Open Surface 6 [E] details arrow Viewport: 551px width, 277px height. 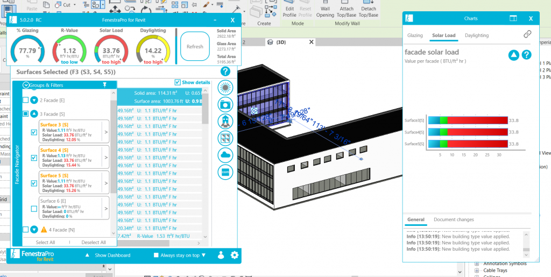[106, 209]
